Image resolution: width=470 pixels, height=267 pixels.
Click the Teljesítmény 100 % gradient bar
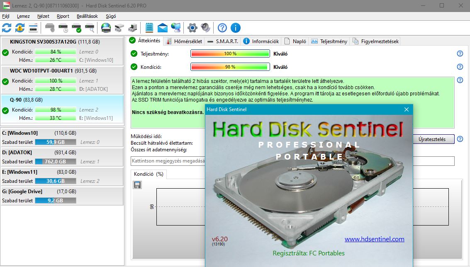pyautogui.click(x=230, y=53)
